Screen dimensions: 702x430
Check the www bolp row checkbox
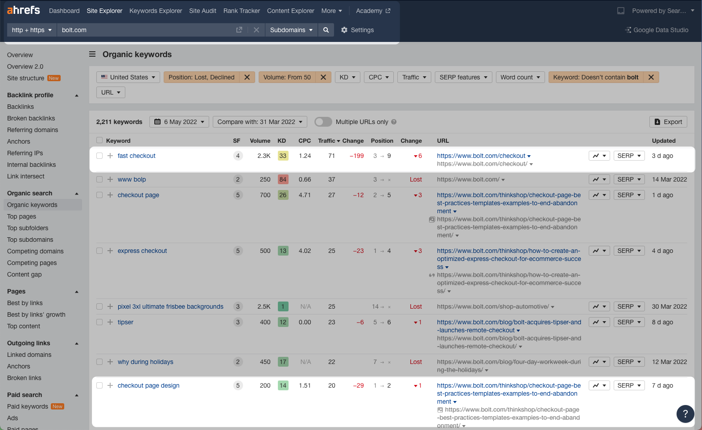click(99, 179)
